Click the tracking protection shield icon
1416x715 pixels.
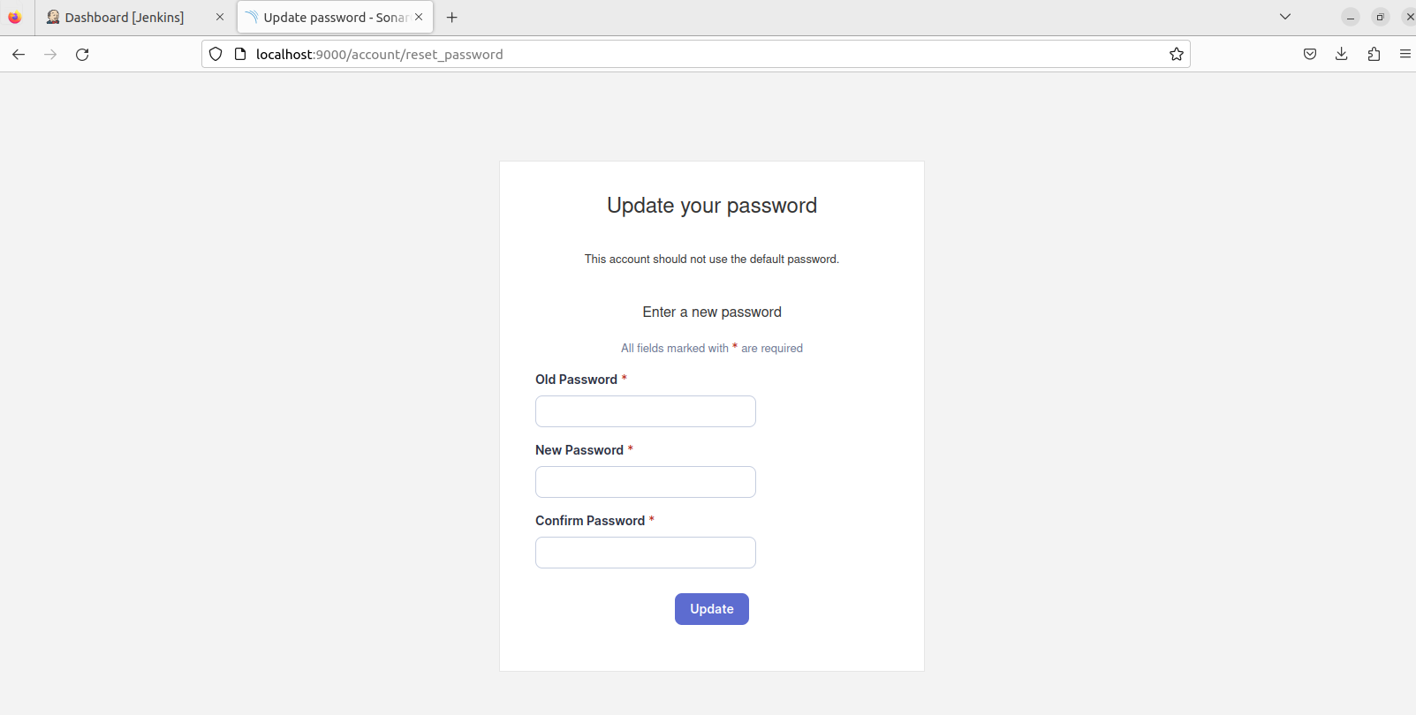pyautogui.click(x=216, y=54)
